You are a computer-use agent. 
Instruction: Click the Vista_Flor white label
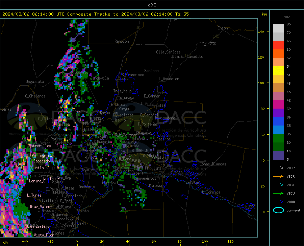[44, 235]
